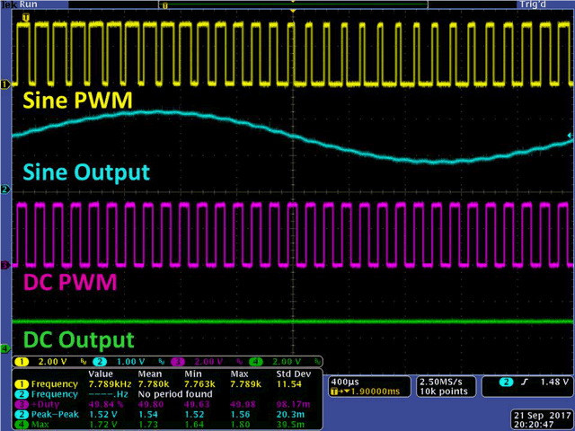The image size is (575, 431).
Task: Click the Trig'd trigger status indicator
Action: point(533,4)
